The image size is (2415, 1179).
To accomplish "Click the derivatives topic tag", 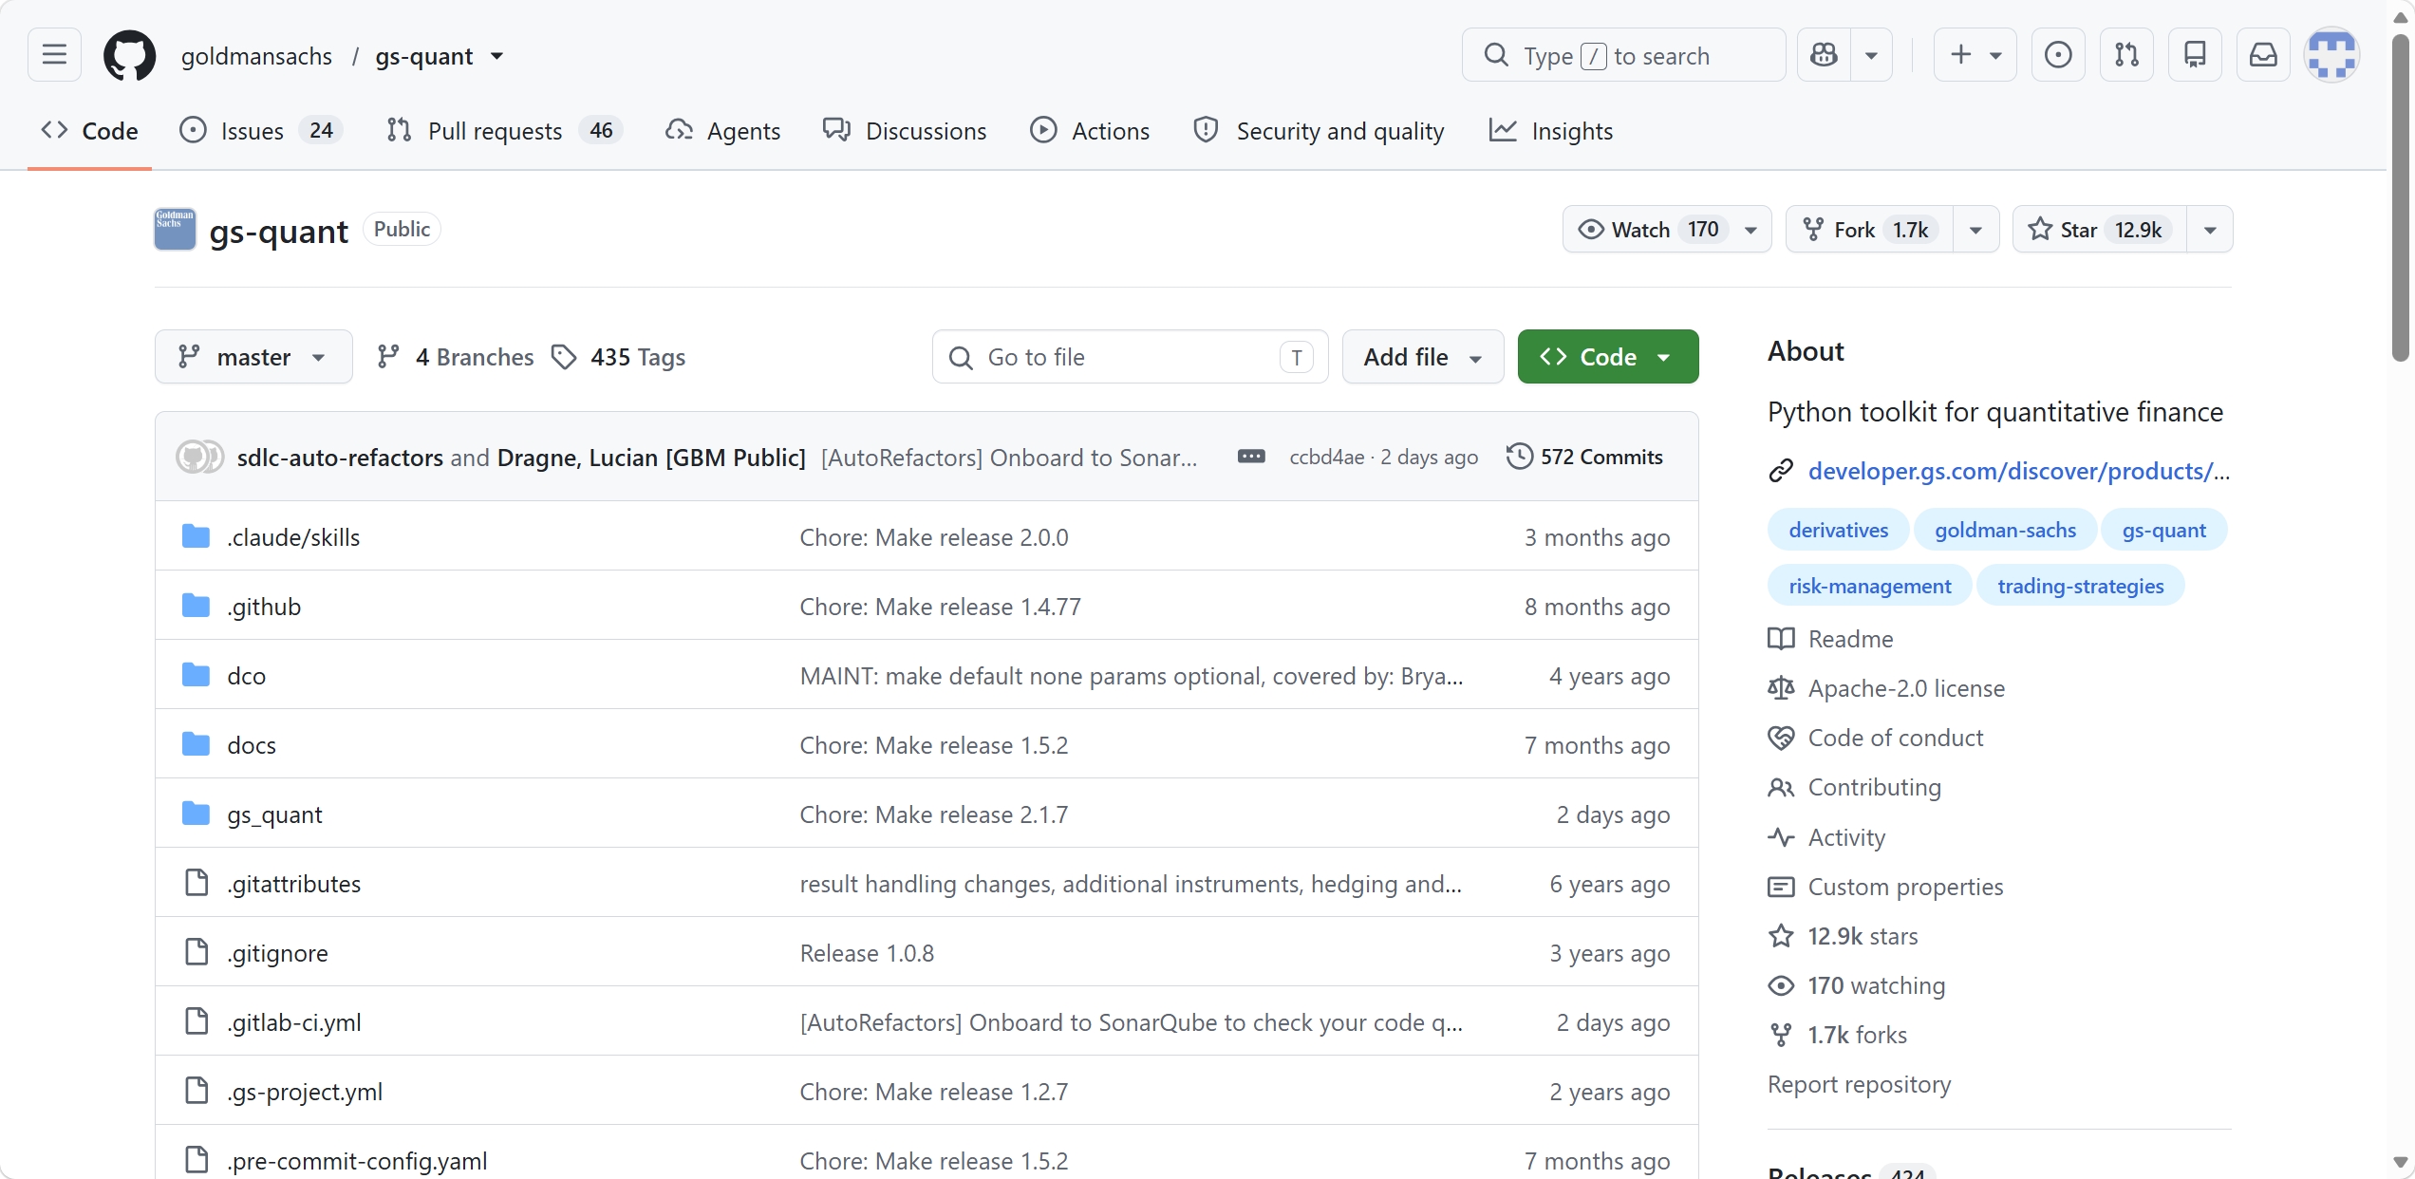I will click(1838, 531).
